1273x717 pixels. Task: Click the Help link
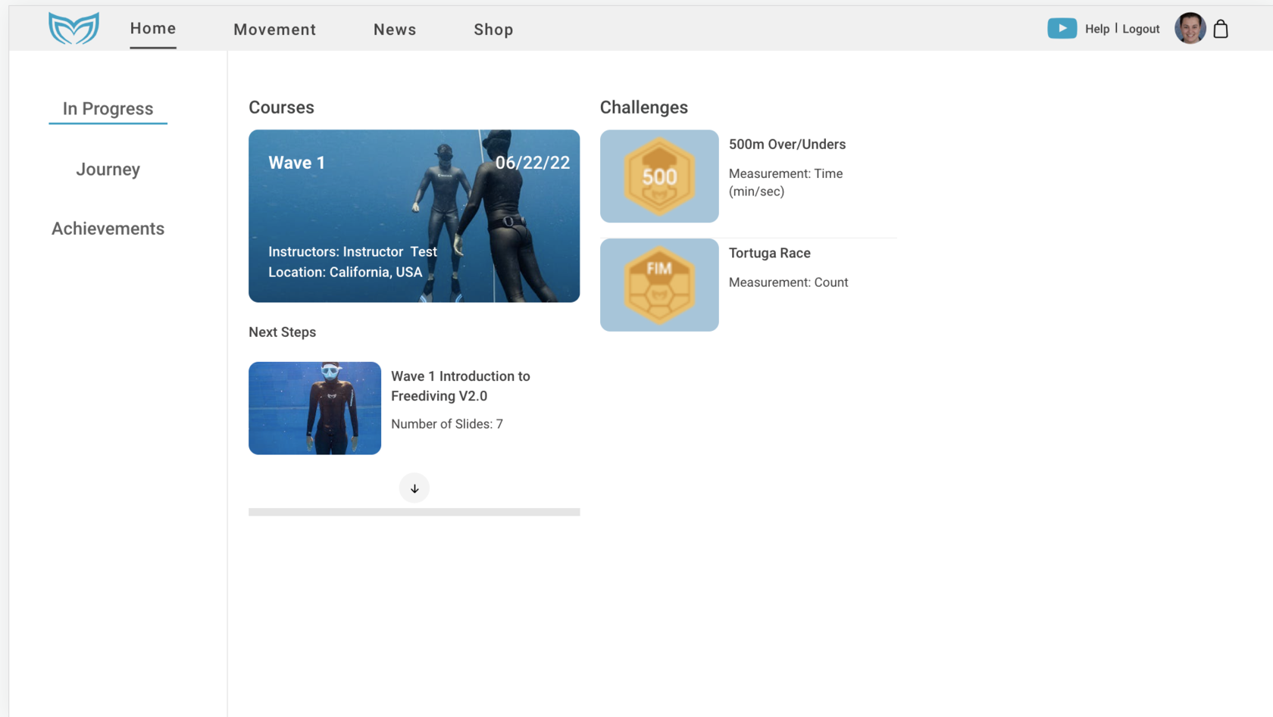tap(1096, 29)
